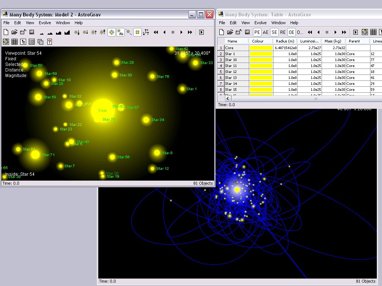
Task: Click folder-with-arrow icon in Model 2 toolbar
Action: click(x=23, y=32)
